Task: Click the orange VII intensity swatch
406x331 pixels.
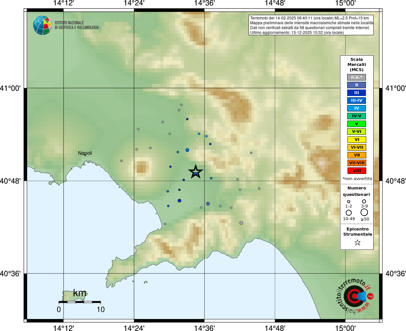Action: [357, 155]
